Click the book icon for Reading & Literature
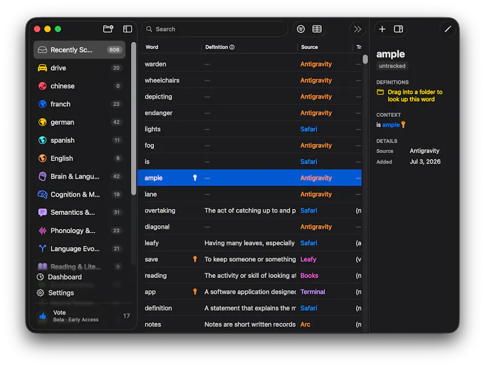Viewport: 485px width, 367px height. pos(42,266)
